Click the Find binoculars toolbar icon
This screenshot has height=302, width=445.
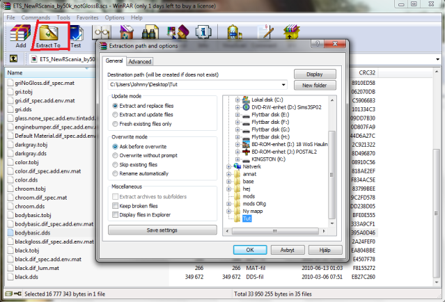pos(150,33)
